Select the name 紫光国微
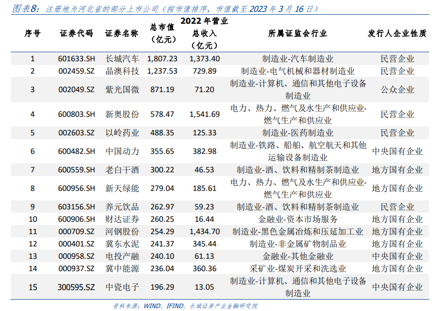The image size is (445, 311). click(122, 90)
